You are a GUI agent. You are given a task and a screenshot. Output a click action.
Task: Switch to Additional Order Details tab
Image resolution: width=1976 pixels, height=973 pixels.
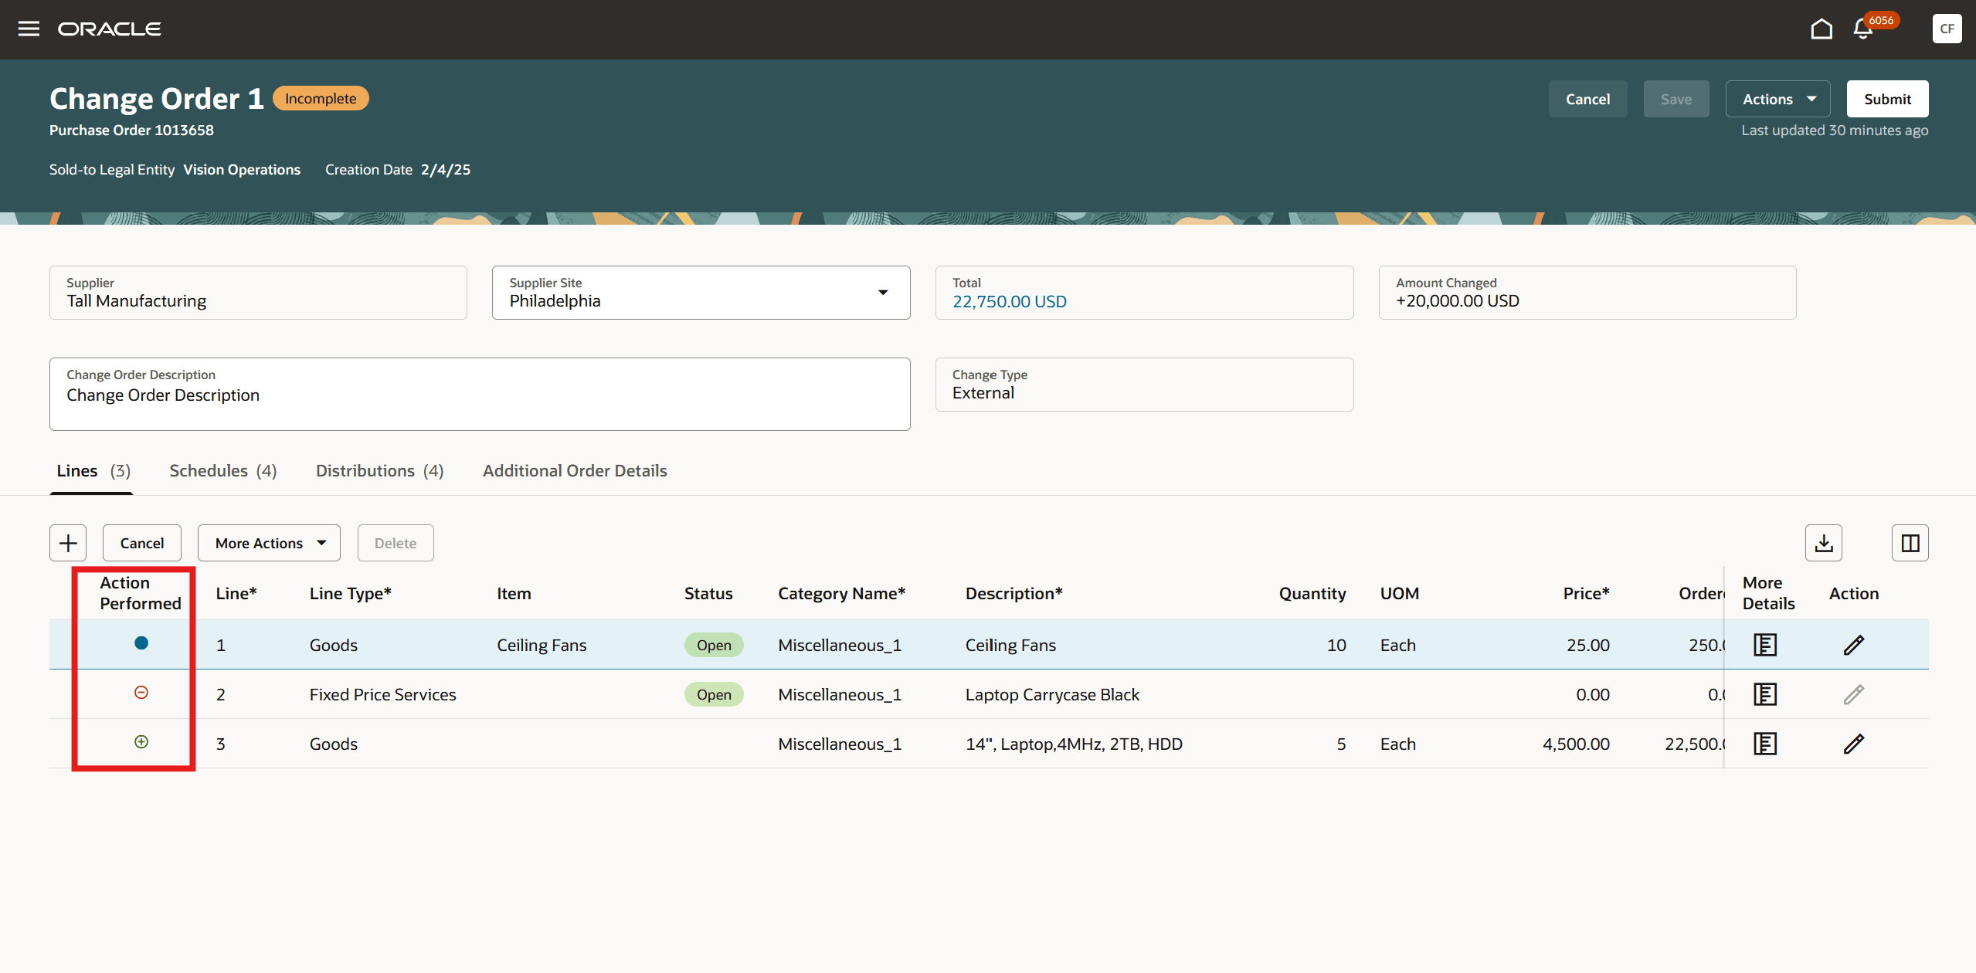(575, 471)
